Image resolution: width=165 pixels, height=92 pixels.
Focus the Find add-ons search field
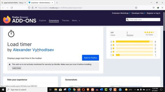pyautogui.click(x=143, y=19)
